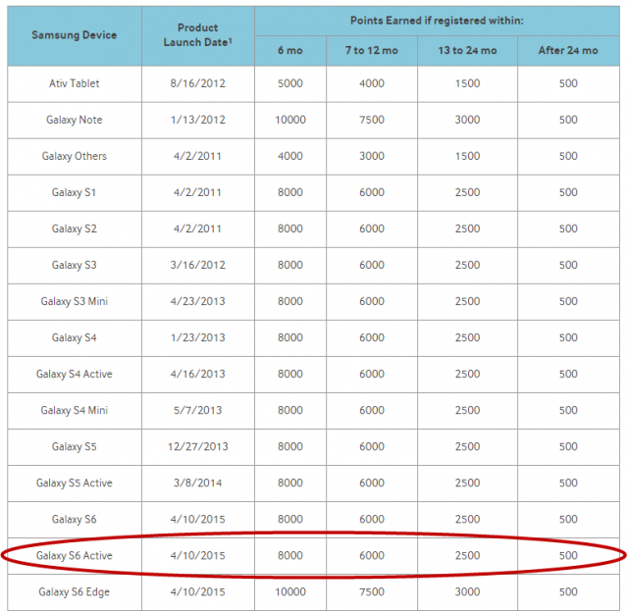Image resolution: width=628 pixels, height=611 pixels.
Task: Click the Galaxy Note device name cell
Action: tap(75, 120)
